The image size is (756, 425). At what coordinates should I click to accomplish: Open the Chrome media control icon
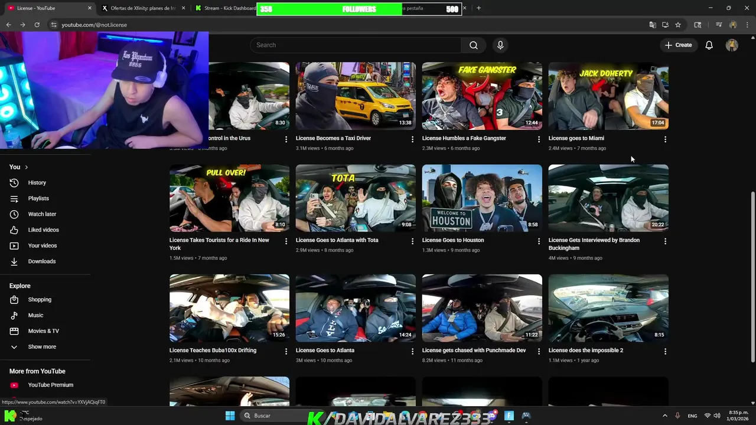click(x=719, y=25)
